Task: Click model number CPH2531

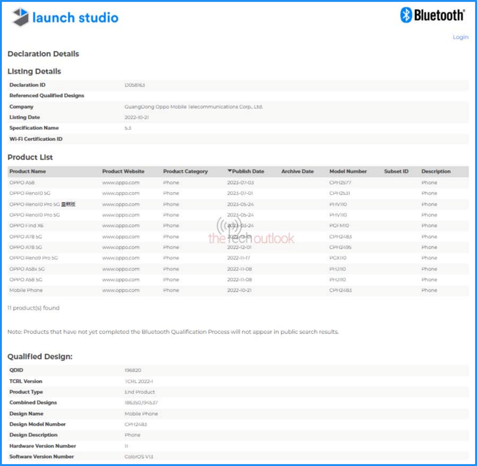Action: click(x=339, y=193)
